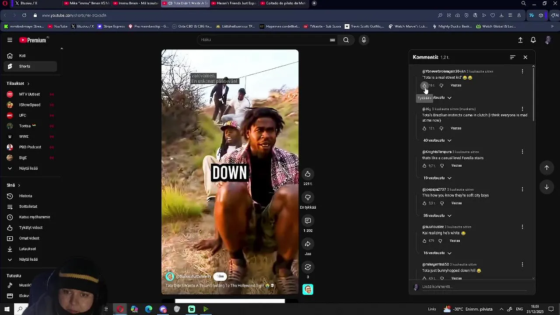Reply (Vastaa) to KnightsTempura comment
This screenshot has height=315, width=560.
pos(456,166)
